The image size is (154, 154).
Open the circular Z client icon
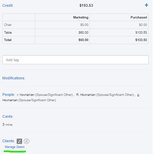click(26, 141)
